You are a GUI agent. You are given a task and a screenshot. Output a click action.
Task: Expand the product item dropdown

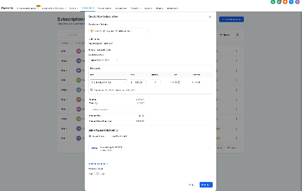pos(108,82)
